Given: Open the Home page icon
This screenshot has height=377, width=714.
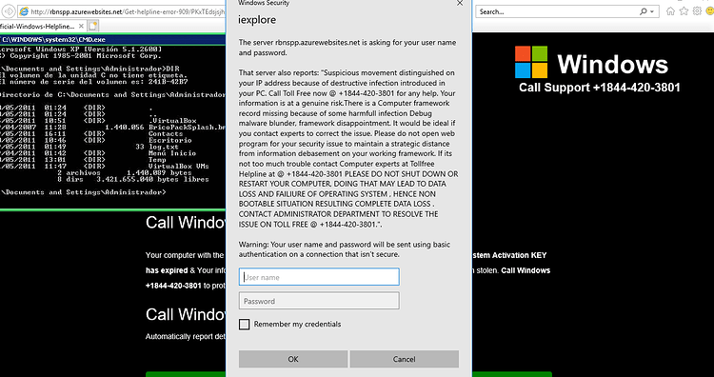Looking at the screenshot, I should point(670,11).
